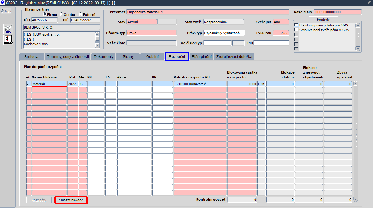Viewport: 373px width, 208px height.
Task: Select the Firma radio button
Action: tap(45, 14)
